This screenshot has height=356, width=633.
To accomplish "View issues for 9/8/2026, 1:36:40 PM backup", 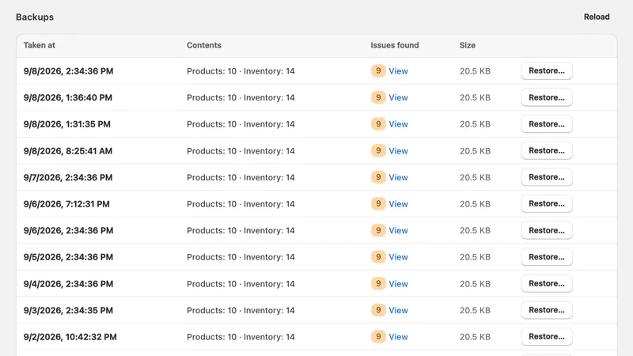I will coord(398,97).
